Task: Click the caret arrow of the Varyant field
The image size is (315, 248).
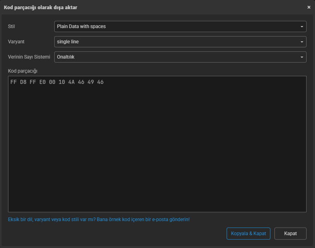Action: [302, 42]
